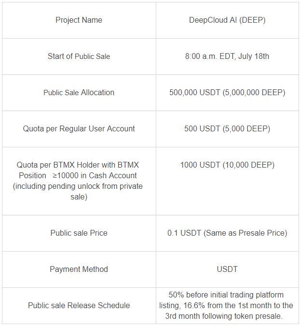
Task: Click the Public sale Release Schedule label
Action: click(x=79, y=305)
